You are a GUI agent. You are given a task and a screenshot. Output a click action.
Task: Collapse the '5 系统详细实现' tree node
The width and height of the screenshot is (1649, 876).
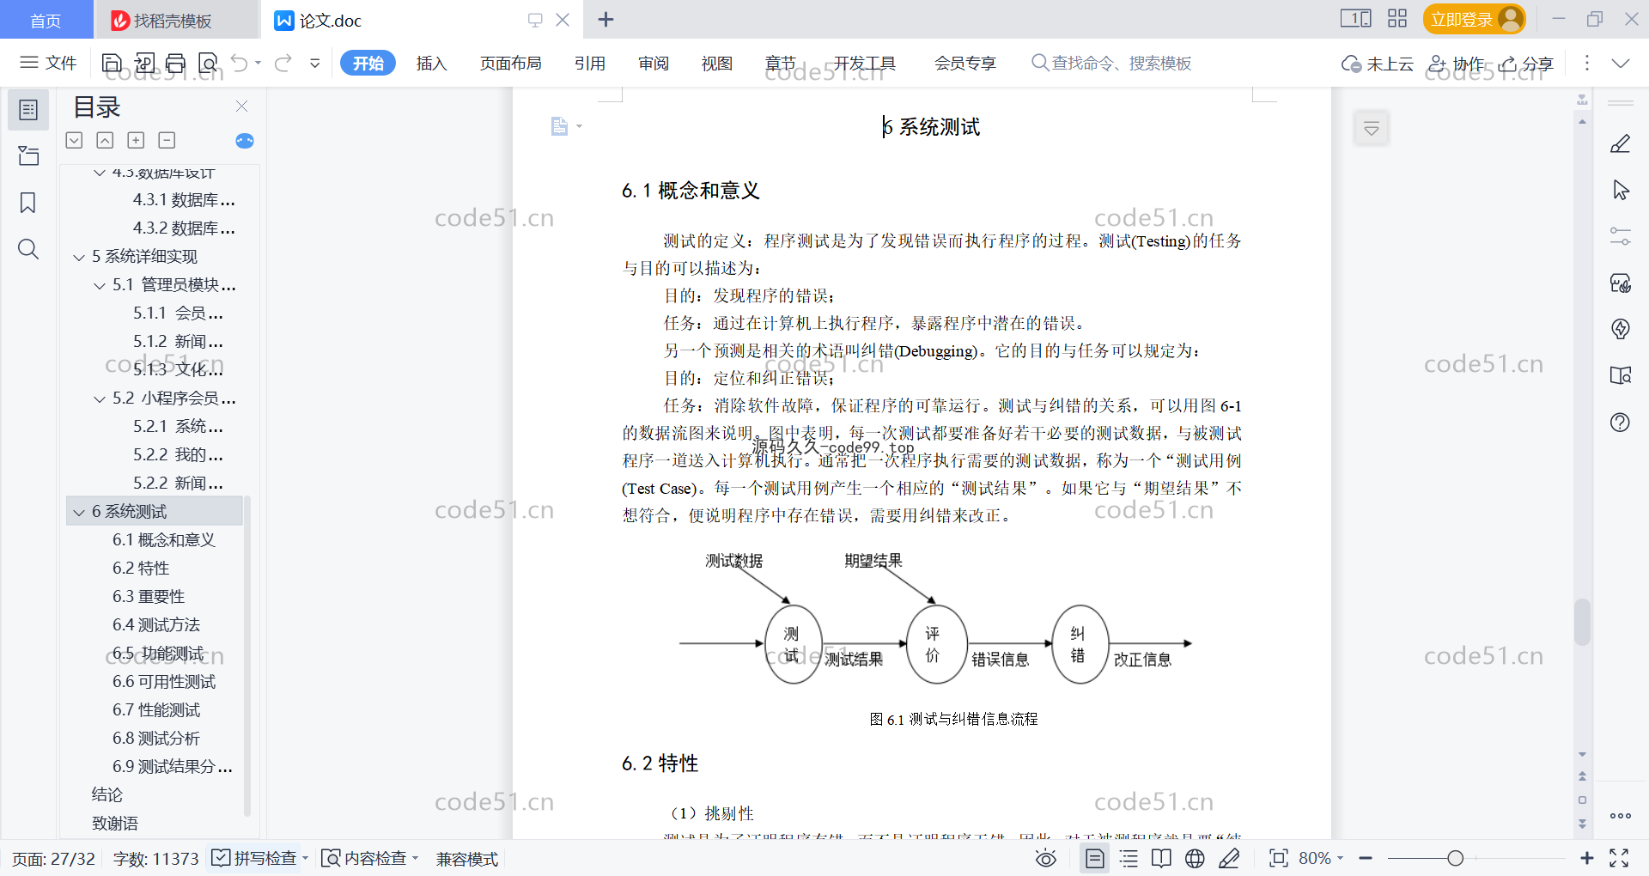(x=79, y=257)
